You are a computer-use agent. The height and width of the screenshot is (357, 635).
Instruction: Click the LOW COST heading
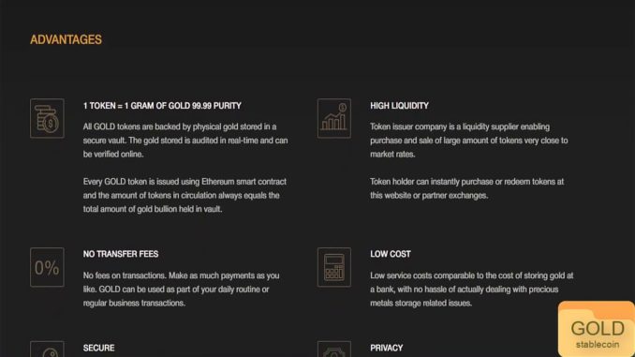(x=391, y=254)
